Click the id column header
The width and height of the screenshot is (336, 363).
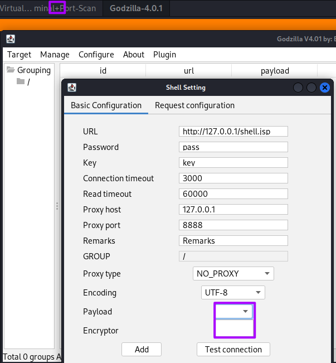(103, 71)
